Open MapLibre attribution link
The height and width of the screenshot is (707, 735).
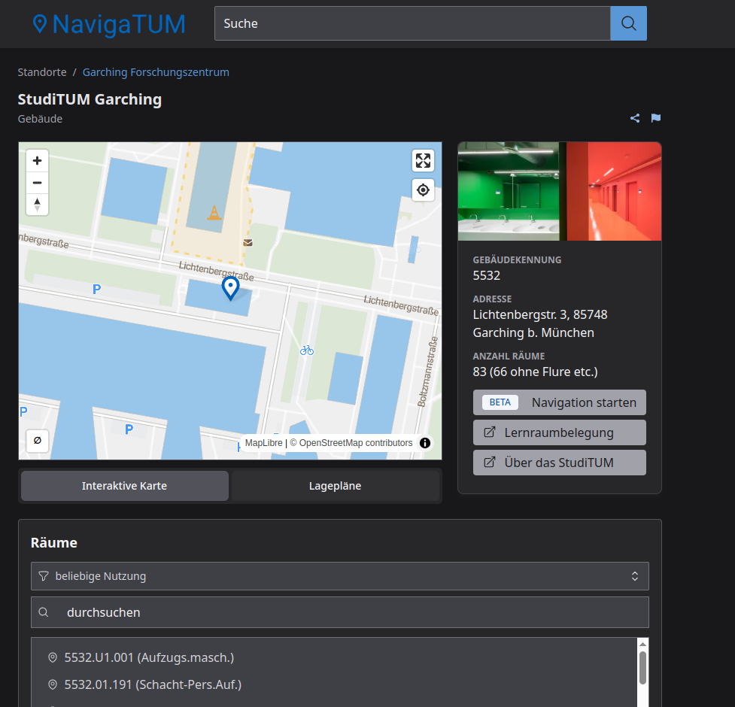(263, 443)
